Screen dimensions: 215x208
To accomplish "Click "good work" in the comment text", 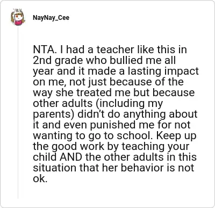I will [x=78, y=147].
